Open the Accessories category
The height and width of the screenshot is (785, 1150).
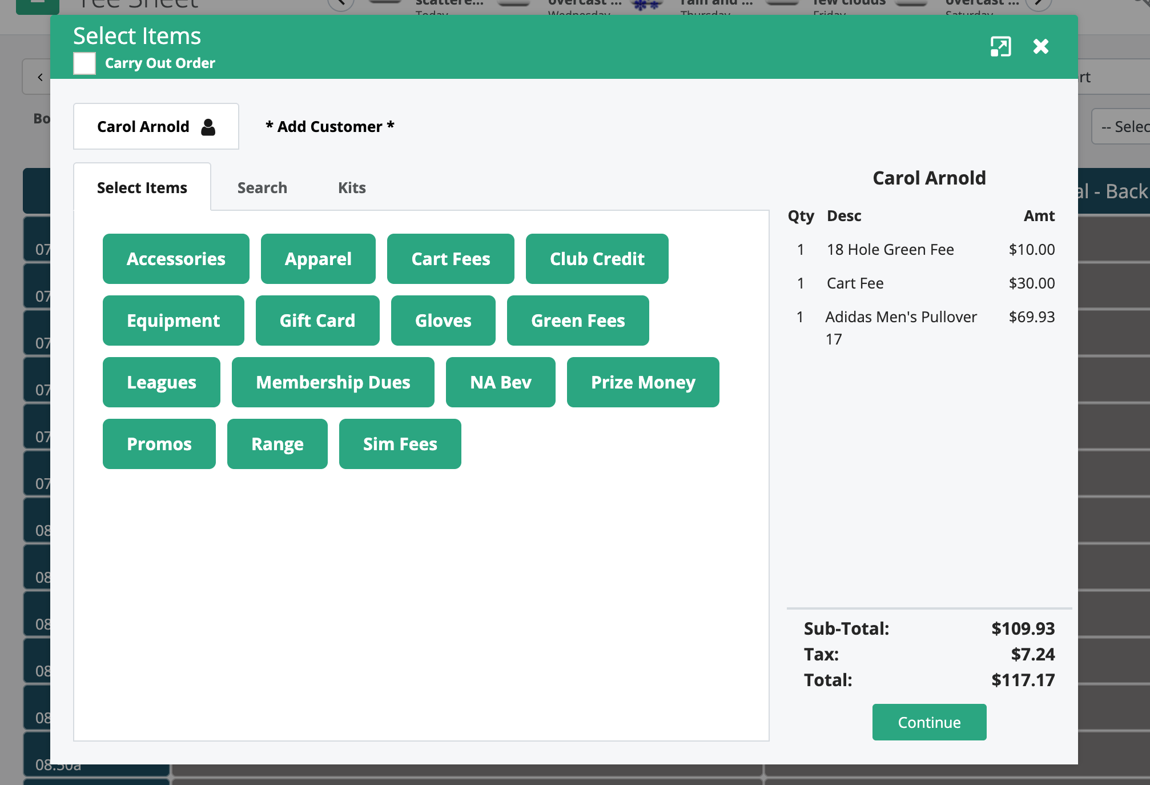pos(175,258)
